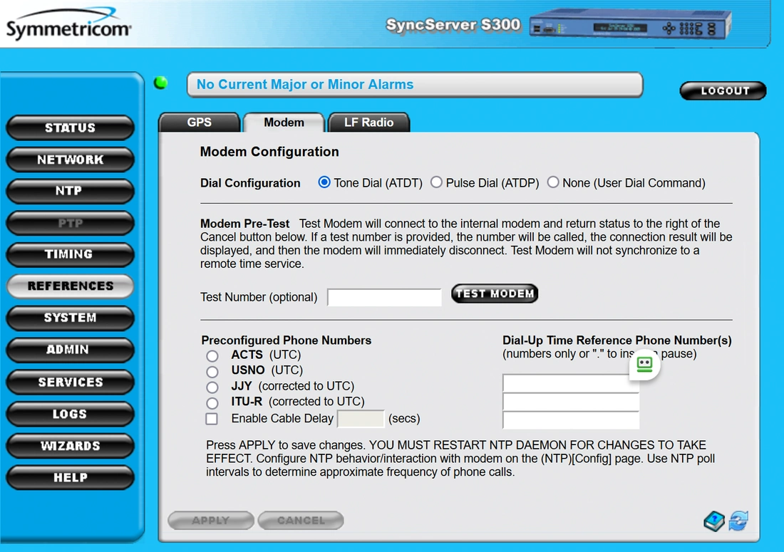Focus the Test Number optional field
784x552 pixels.
[384, 297]
